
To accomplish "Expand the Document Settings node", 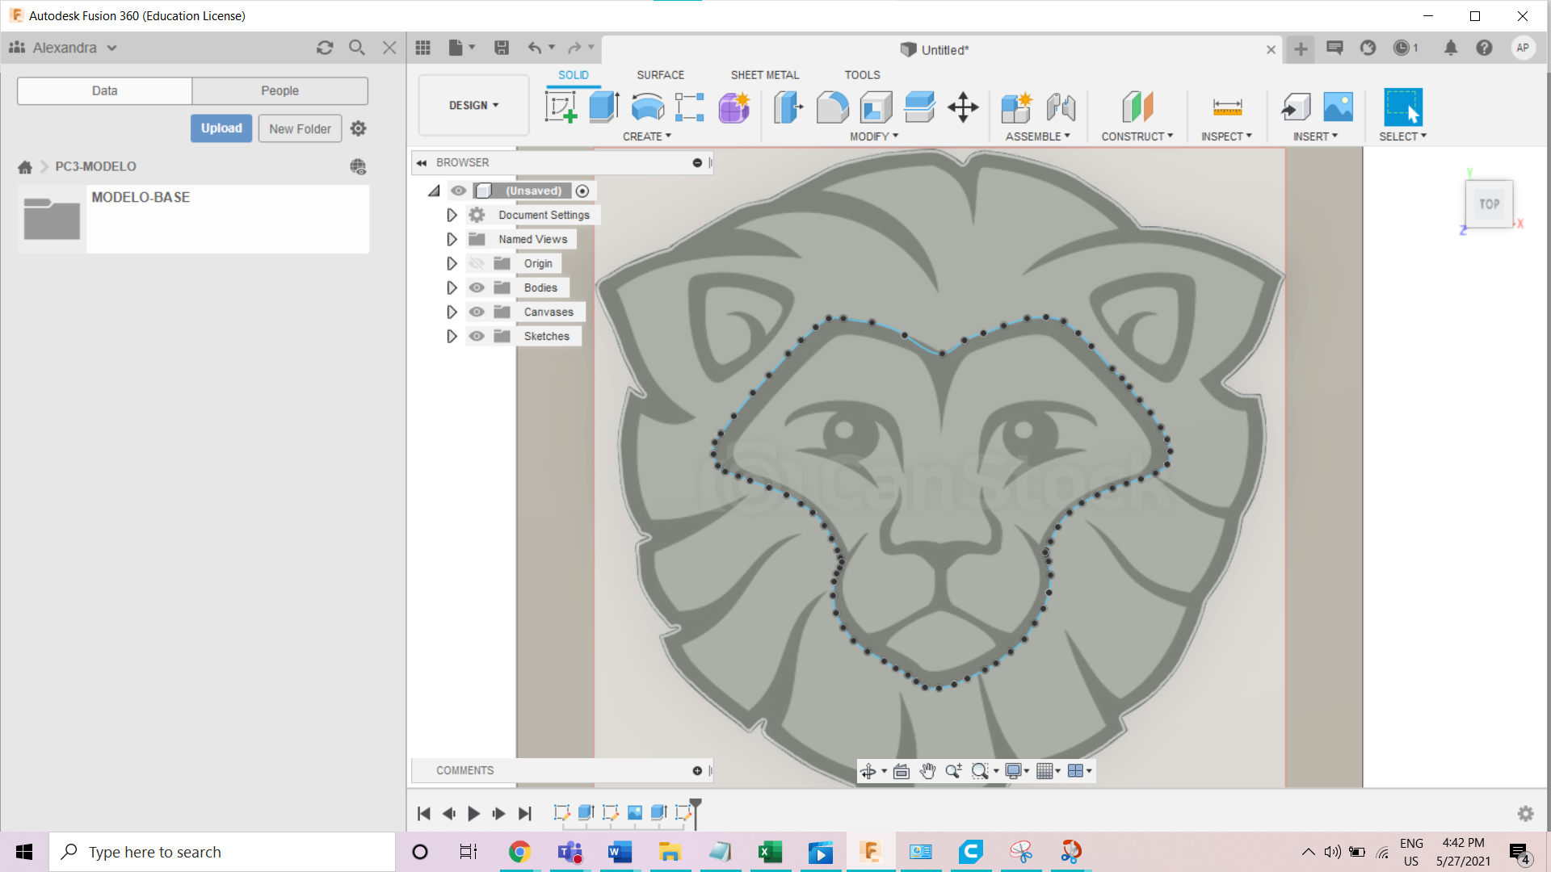I will pyautogui.click(x=452, y=215).
